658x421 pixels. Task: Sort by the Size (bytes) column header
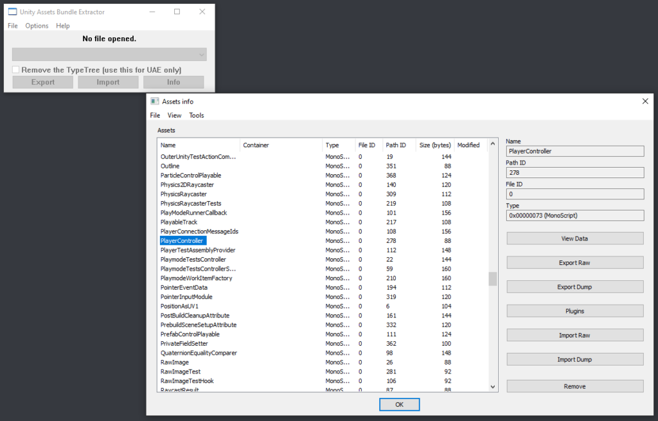435,145
